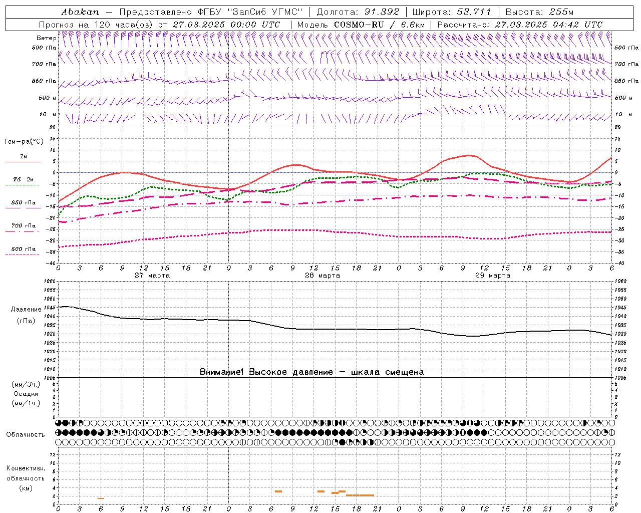Viewport: 641px width, 513px height.
Task: Select the (км) unit under convective cloudiness
Action: 26,488
